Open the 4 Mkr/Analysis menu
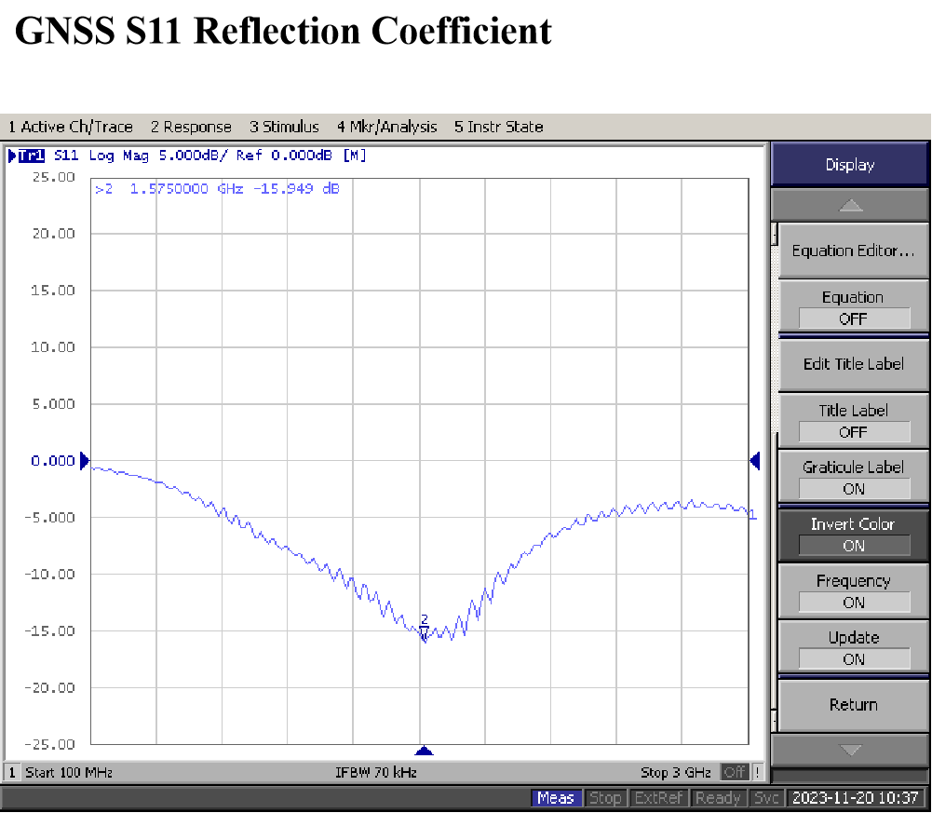 click(x=387, y=127)
